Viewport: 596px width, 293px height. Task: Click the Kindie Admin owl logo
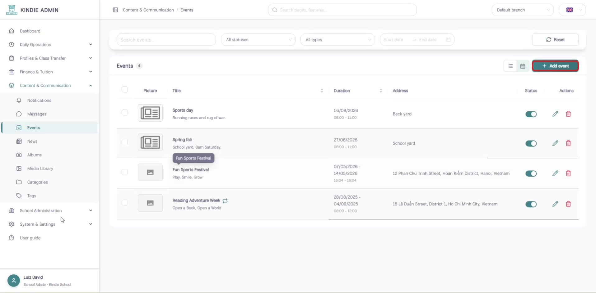point(12,10)
